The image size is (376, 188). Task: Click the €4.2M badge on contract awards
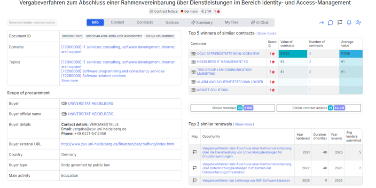[x=339, y=108]
